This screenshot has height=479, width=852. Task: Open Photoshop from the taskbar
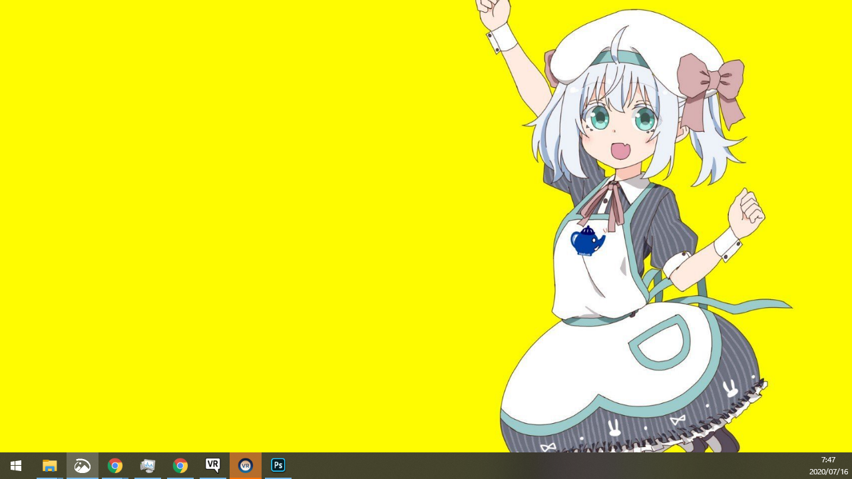[x=278, y=466]
